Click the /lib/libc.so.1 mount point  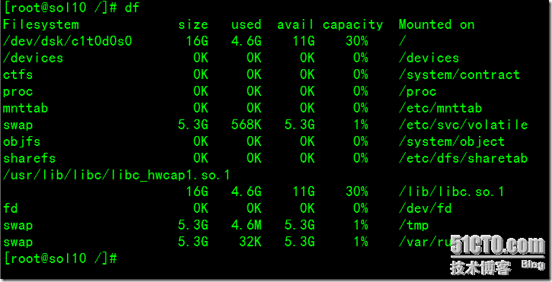[x=451, y=192]
